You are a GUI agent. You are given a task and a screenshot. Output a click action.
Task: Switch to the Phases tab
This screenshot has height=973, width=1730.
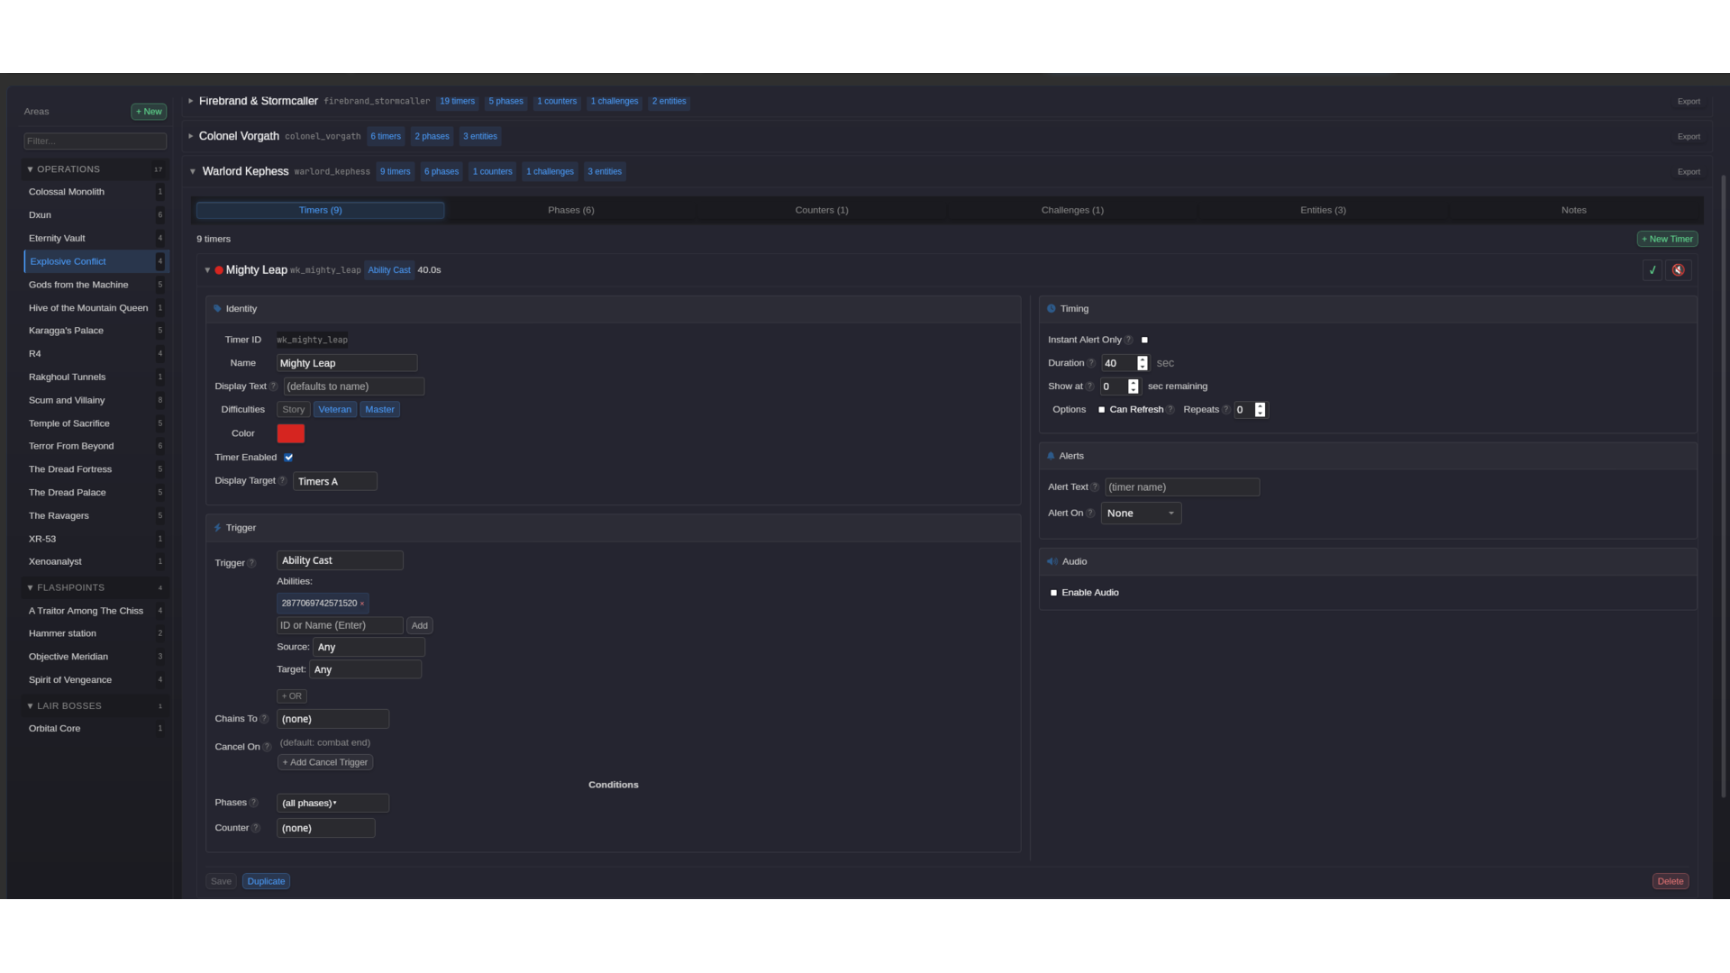click(570, 210)
